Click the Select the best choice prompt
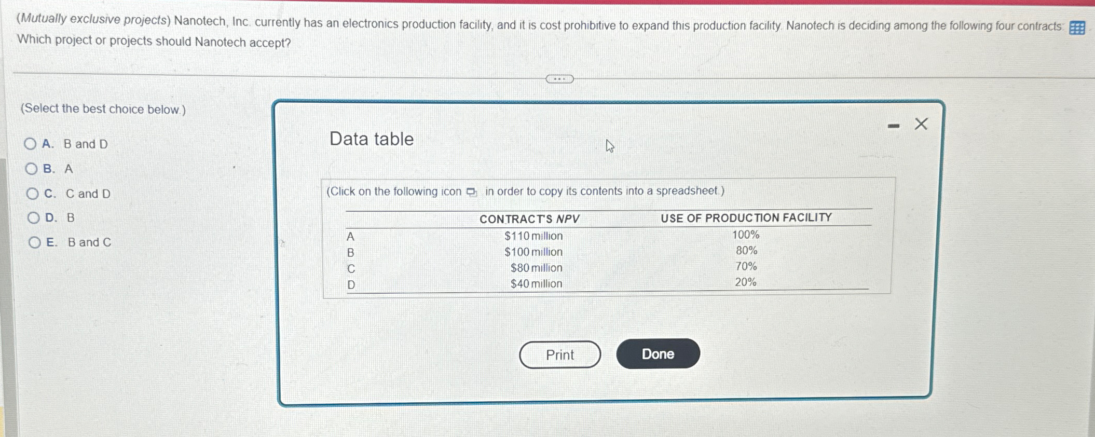This screenshot has height=437, width=1095. tap(102, 108)
